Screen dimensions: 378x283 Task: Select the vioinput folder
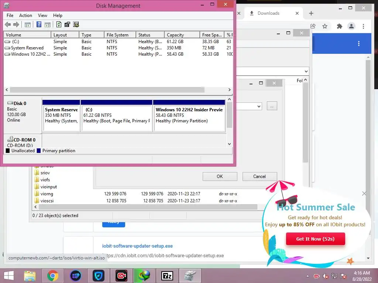[48, 187]
